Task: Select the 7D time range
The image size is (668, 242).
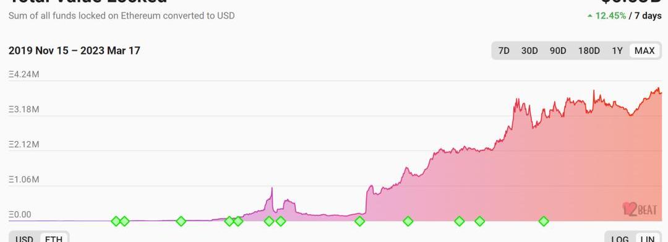Action: tap(504, 51)
